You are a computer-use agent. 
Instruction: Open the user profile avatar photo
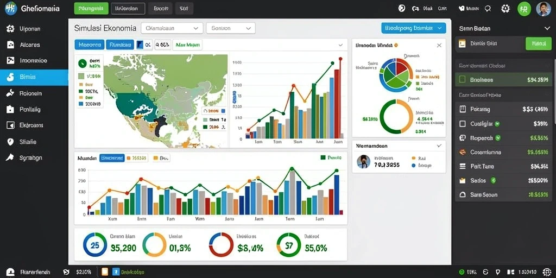click(x=543, y=9)
